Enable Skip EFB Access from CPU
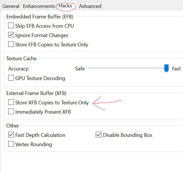 point(11,26)
